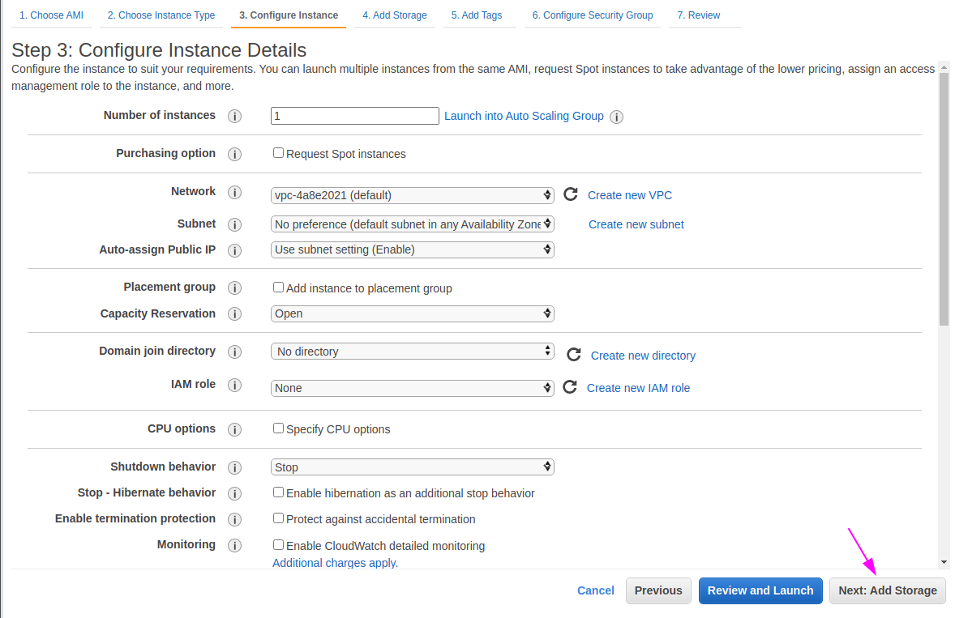Click info icon next to Purchasing option
The width and height of the screenshot is (955, 618).
(235, 154)
